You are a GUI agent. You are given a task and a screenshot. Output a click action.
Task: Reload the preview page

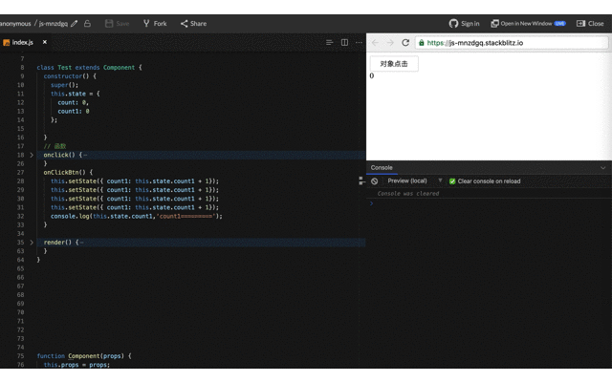point(405,42)
